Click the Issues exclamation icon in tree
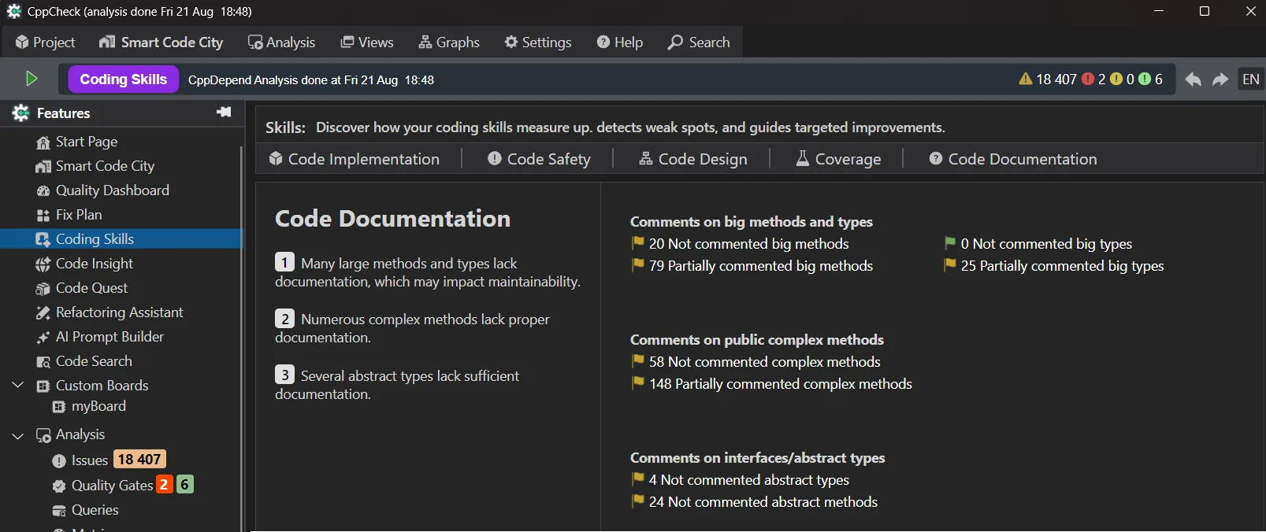Screen dimensions: 1266x532 tap(59, 461)
